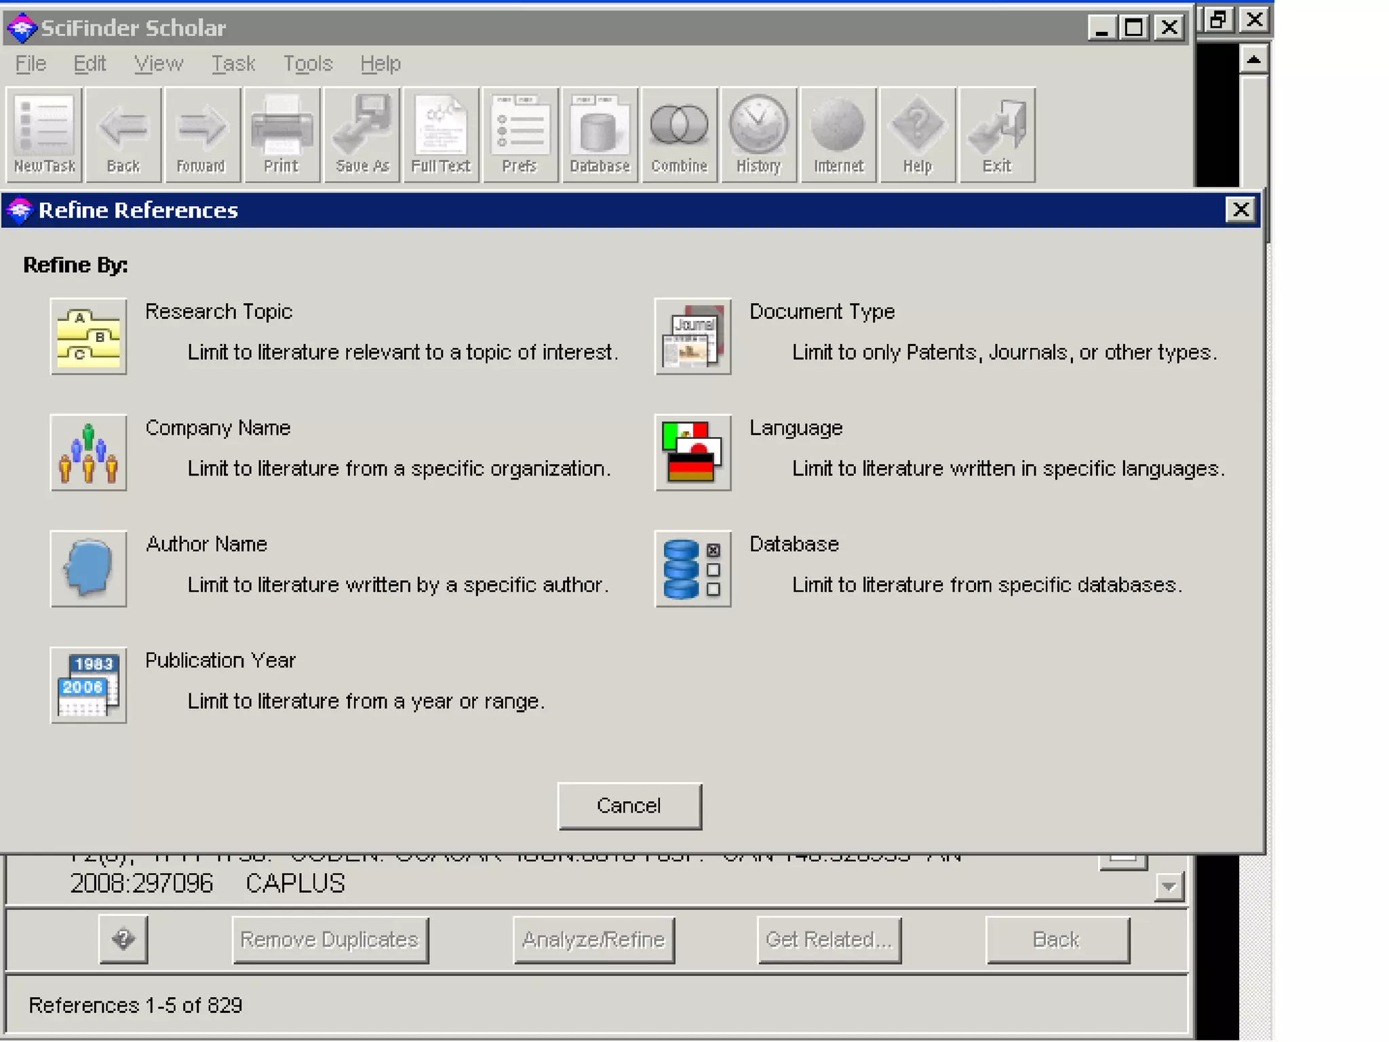Click the Remove Duplicates button
This screenshot has width=1389, height=1042.
330,940
